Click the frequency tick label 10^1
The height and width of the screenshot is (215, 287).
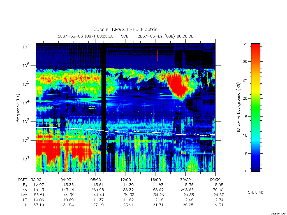pyautogui.click(x=26, y=159)
